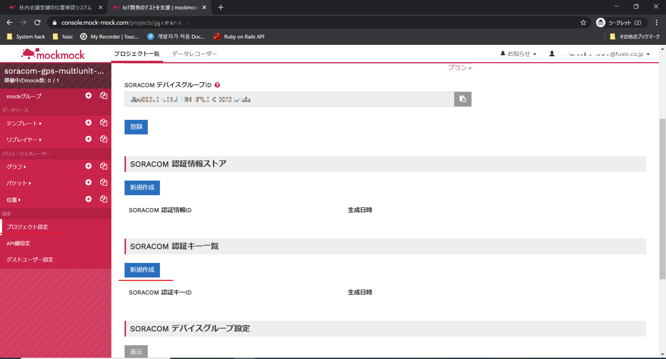The width and height of the screenshot is (666, 359).
Task: Click the 登録 button
Action: point(136,127)
